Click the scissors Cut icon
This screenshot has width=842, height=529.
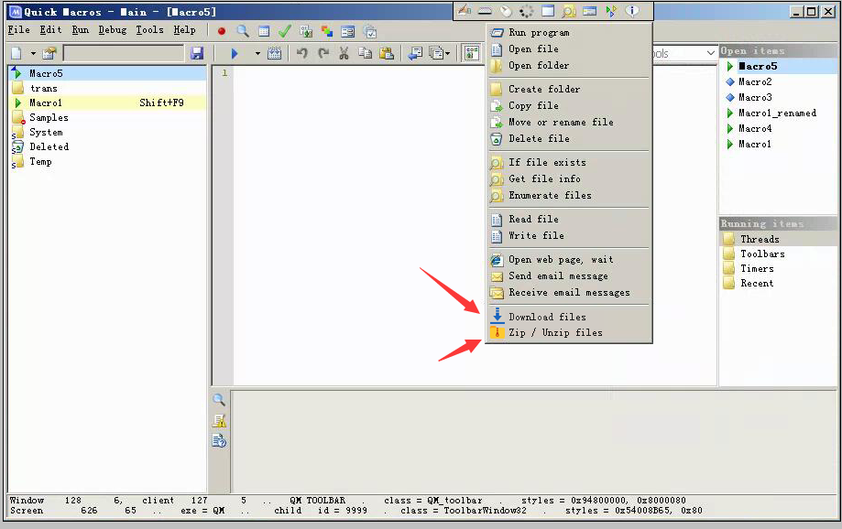(344, 54)
